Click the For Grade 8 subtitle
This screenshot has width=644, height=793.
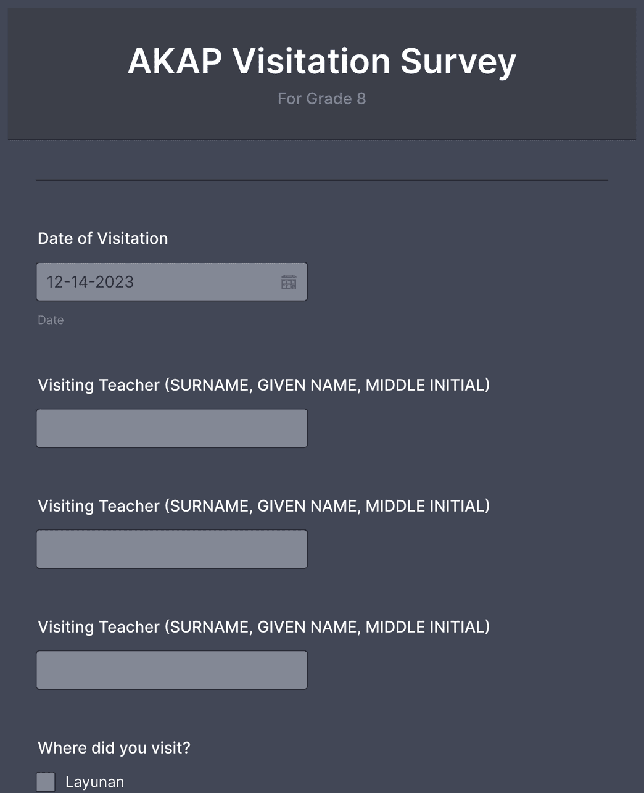321,99
